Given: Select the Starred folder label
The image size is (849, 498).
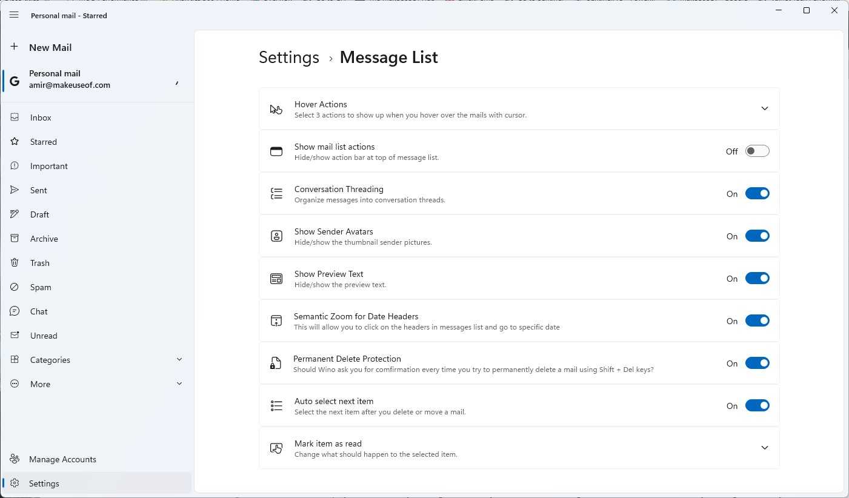Looking at the screenshot, I should point(44,142).
